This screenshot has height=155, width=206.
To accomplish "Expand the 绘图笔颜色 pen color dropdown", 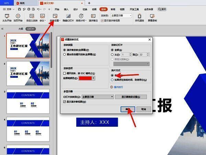I will [93, 79].
